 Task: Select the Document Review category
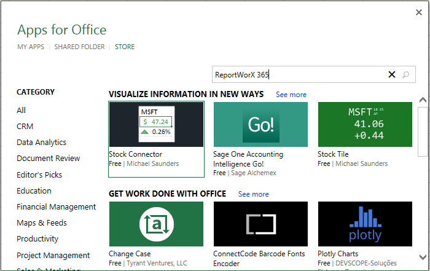click(49, 159)
